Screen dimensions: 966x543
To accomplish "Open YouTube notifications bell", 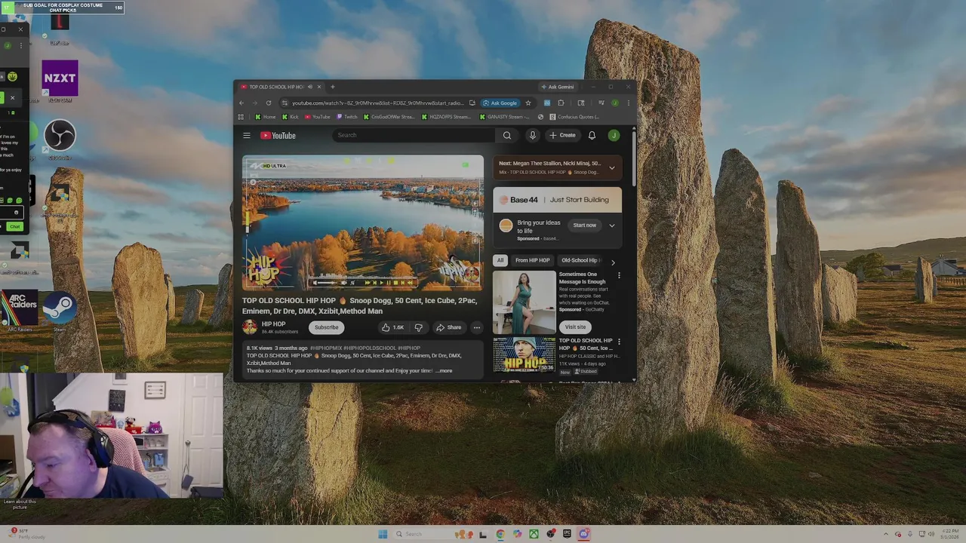I will 592,136.
